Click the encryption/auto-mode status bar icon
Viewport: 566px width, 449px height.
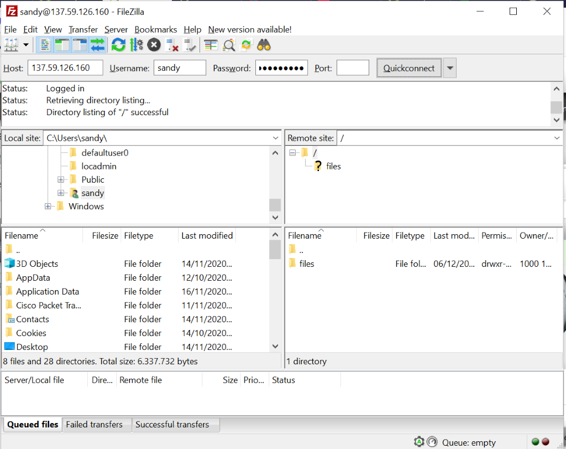(419, 442)
